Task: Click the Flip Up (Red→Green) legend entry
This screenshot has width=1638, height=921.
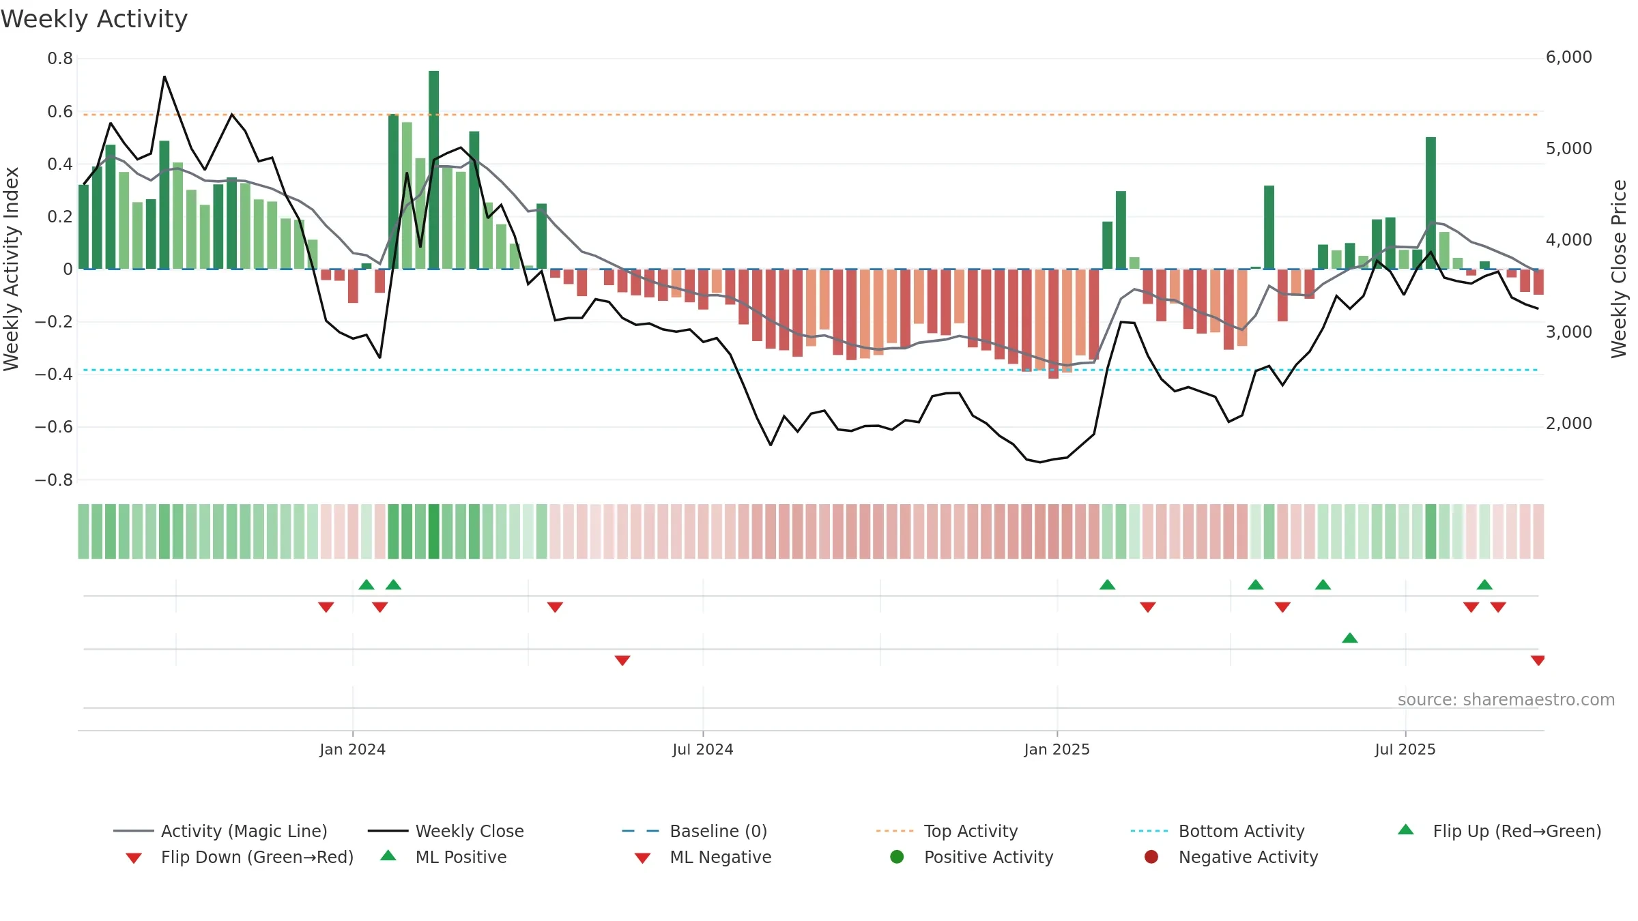Action: pyautogui.click(x=1499, y=831)
